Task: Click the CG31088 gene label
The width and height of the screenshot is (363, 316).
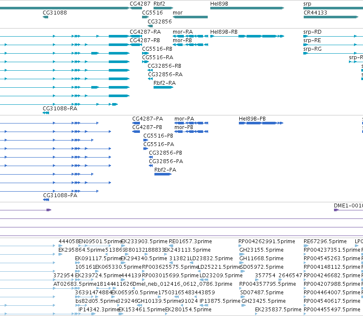Action: click(55, 12)
